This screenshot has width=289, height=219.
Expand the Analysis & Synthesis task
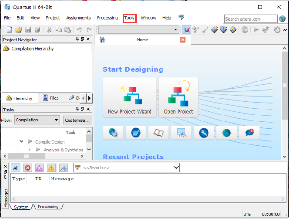[x=30, y=150]
